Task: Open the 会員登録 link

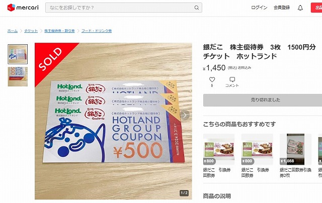Action: [x=282, y=8]
